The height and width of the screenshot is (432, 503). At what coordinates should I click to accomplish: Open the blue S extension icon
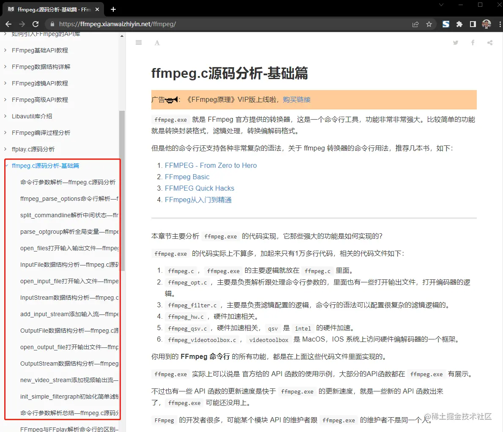coord(446,24)
